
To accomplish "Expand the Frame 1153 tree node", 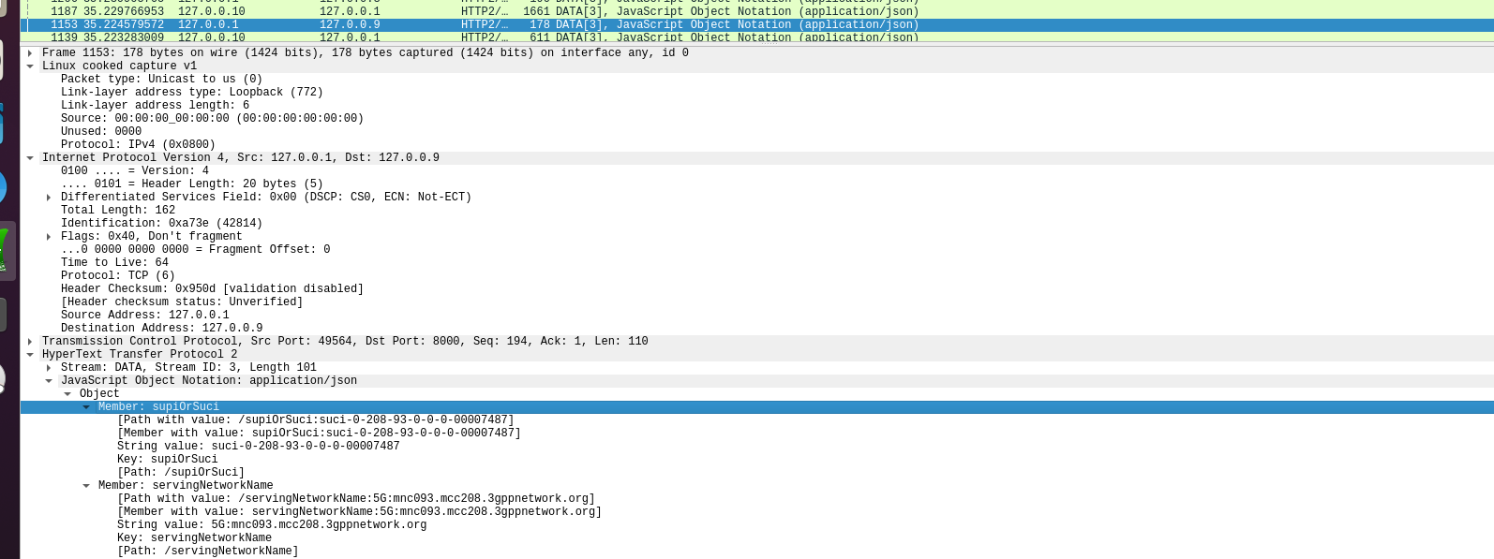I will pos(30,53).
